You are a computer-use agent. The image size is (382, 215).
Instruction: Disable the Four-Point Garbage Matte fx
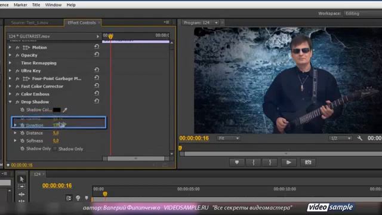tap(17, 79)
